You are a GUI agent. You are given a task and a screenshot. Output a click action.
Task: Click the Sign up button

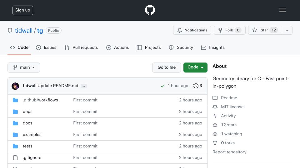click(x=23, y=10)
